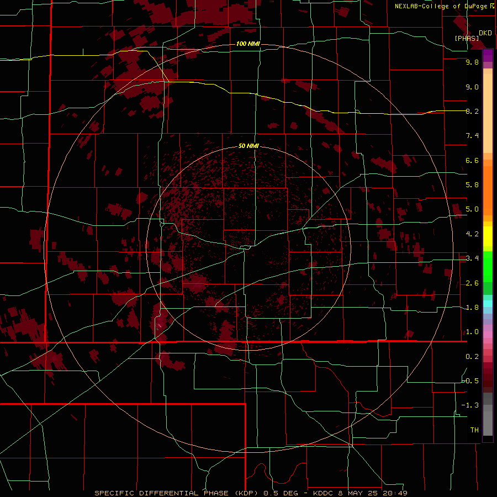The width and height of the screenshot is (497, 497).
Task: Click the 2.6 scale value
Action: click(x=472, y=283)
